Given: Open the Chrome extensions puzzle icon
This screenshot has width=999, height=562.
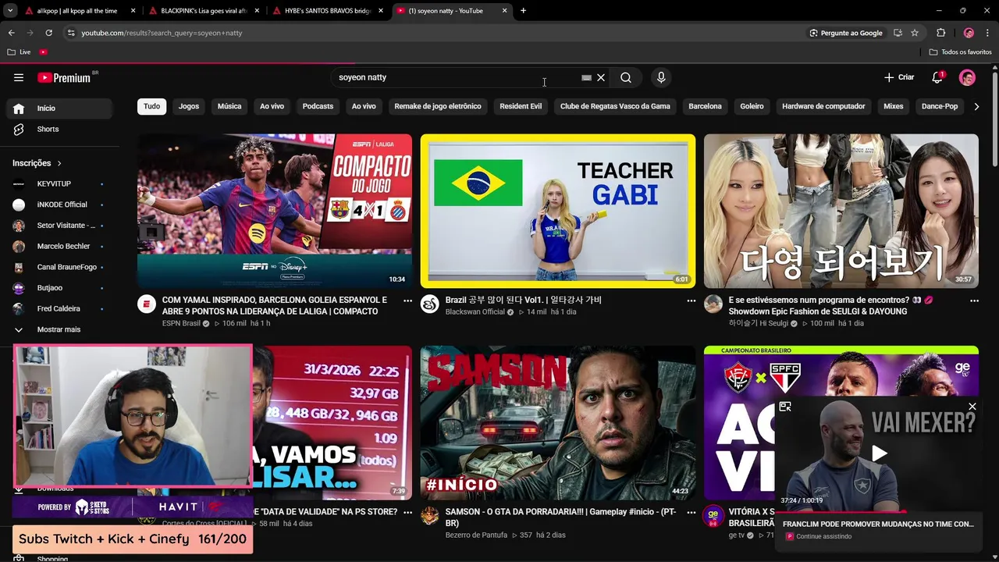Looking at the screenshot, I should [940, 33].
